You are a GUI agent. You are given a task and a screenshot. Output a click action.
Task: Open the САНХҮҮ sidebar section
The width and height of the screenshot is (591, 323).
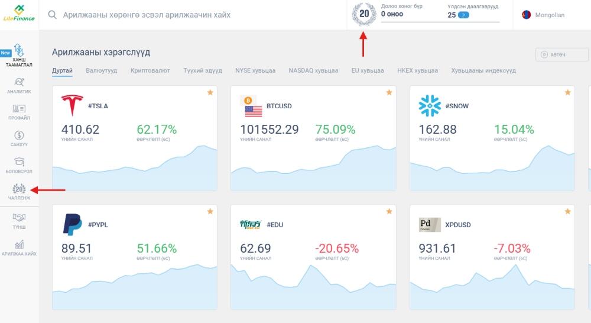pos(19,139)
